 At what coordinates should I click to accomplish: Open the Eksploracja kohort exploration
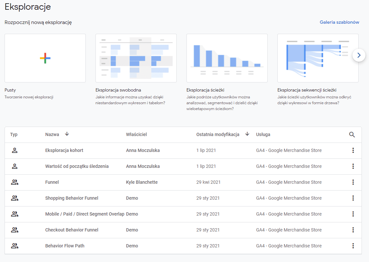tap(64, 150)
